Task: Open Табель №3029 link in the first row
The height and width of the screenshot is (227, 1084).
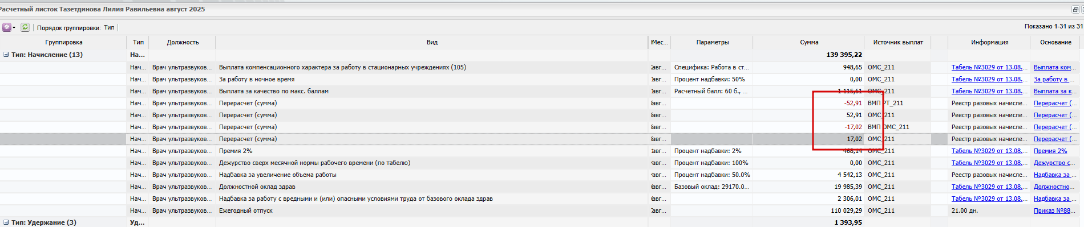Action: 989,67
